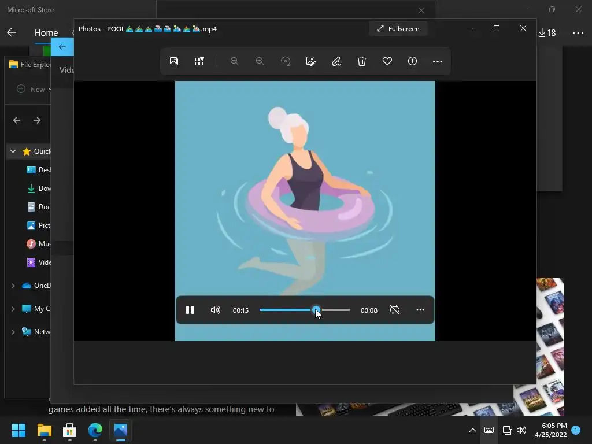Open the network icon in system tray
The width and height of the screenshot is (592, 444).
(507, 430)
